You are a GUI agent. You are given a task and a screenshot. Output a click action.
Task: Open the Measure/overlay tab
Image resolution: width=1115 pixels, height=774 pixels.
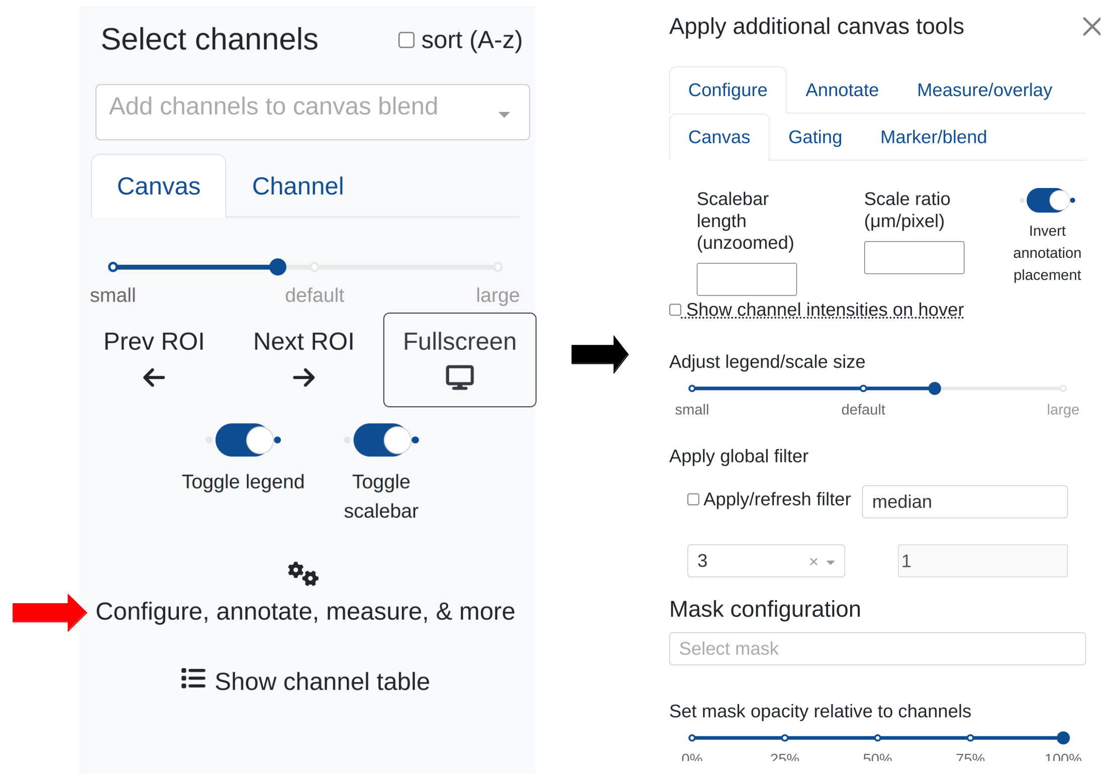(x=984, y=90)
